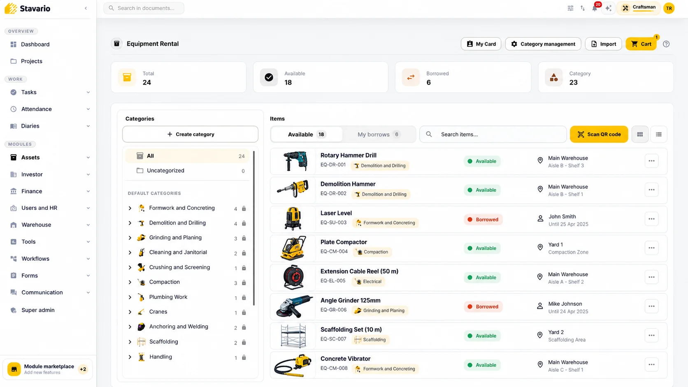Viewport: 688px width, 387px height.
Task: Open Super admin in the sidebar
Action: click(x=38, y=310)
